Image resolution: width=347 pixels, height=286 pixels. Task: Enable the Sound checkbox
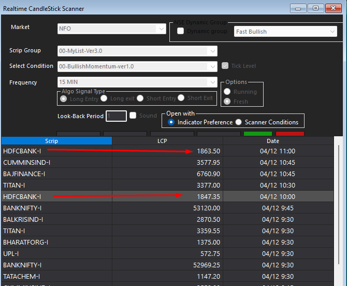(x=133, y=116)
